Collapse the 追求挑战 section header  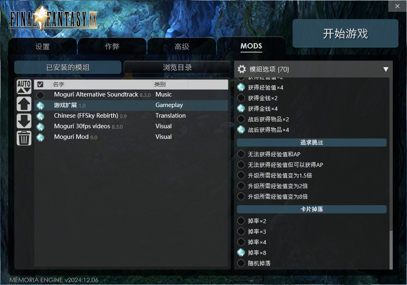point(311,142)
